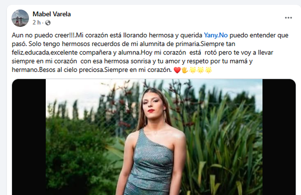
Task: Open the post via the 2 h timestamp
Action: [36, 23]
